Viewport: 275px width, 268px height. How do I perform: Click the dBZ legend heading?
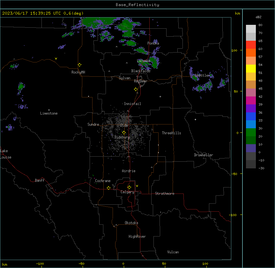[258, 17]
